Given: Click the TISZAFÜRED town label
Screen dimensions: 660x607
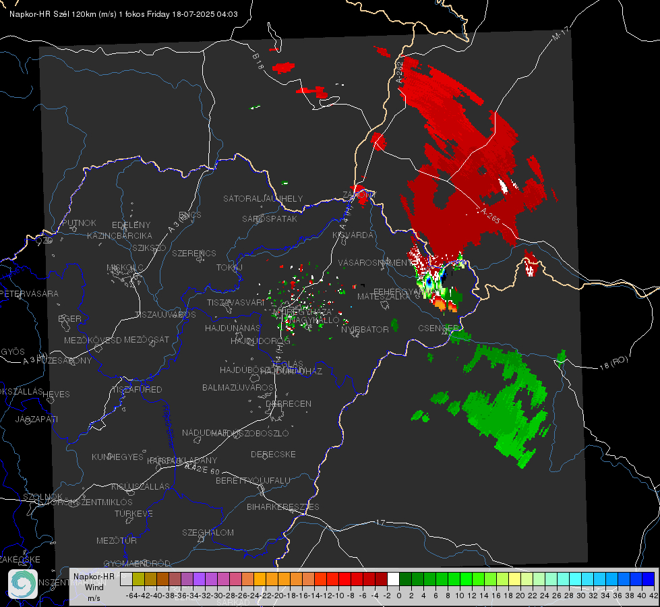Looking at the screenshot, I should 137,390.
